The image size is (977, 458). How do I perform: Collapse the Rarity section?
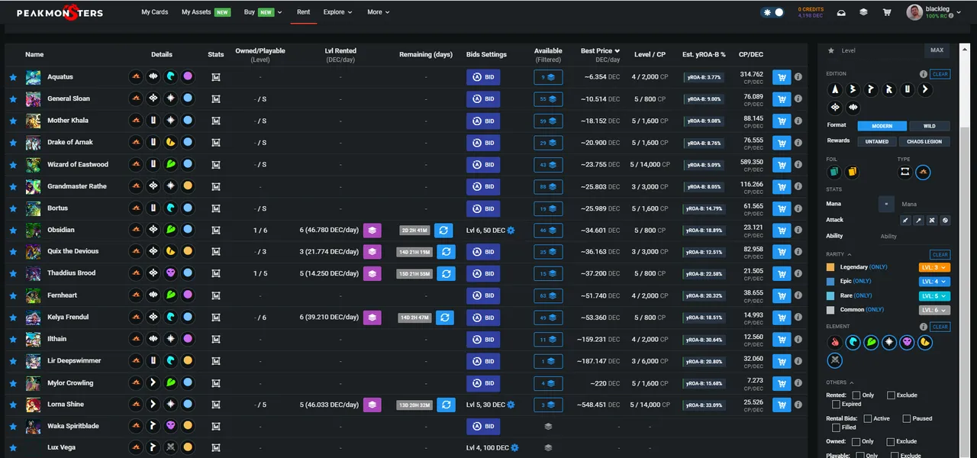[x=838, y=254]
